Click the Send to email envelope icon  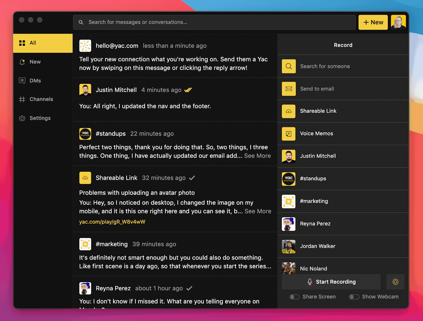click(288, 89)
